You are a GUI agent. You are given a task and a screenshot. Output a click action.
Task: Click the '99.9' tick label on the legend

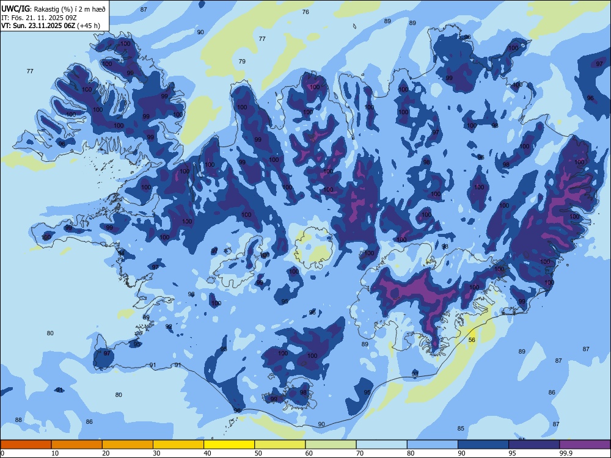click(x=566, y=453)
